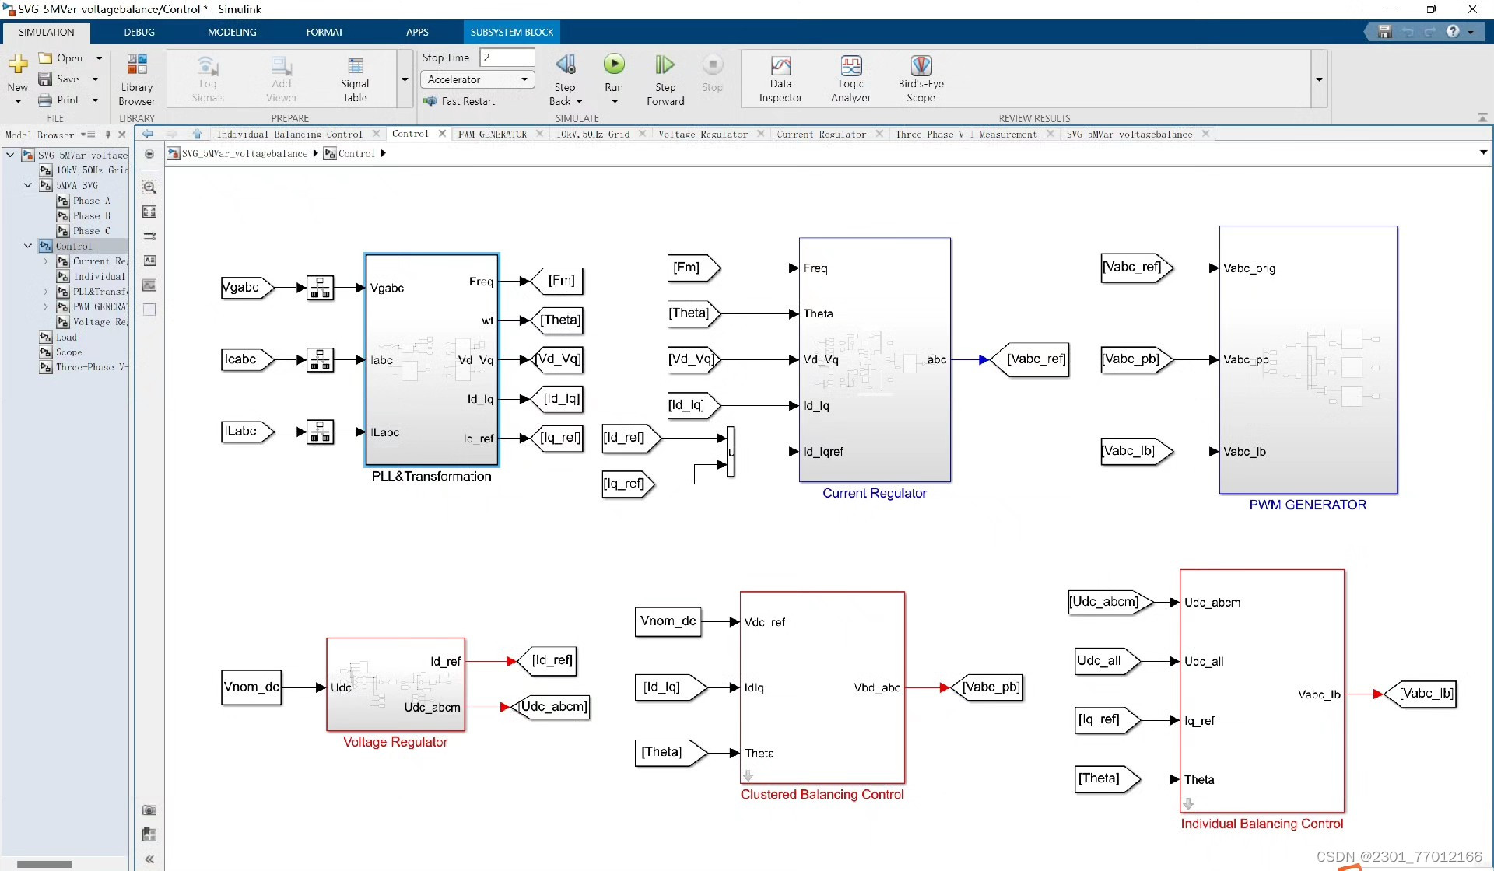Click Step Forward

[x=665, y=79]
